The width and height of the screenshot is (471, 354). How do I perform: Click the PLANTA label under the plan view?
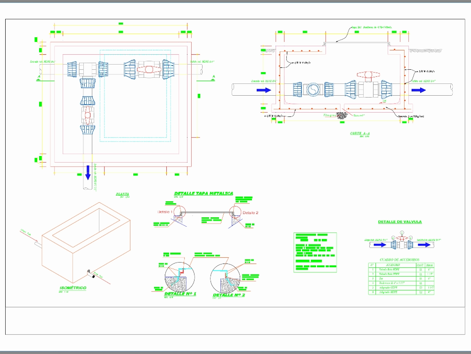pyautogui.click(x=122, y=194)
